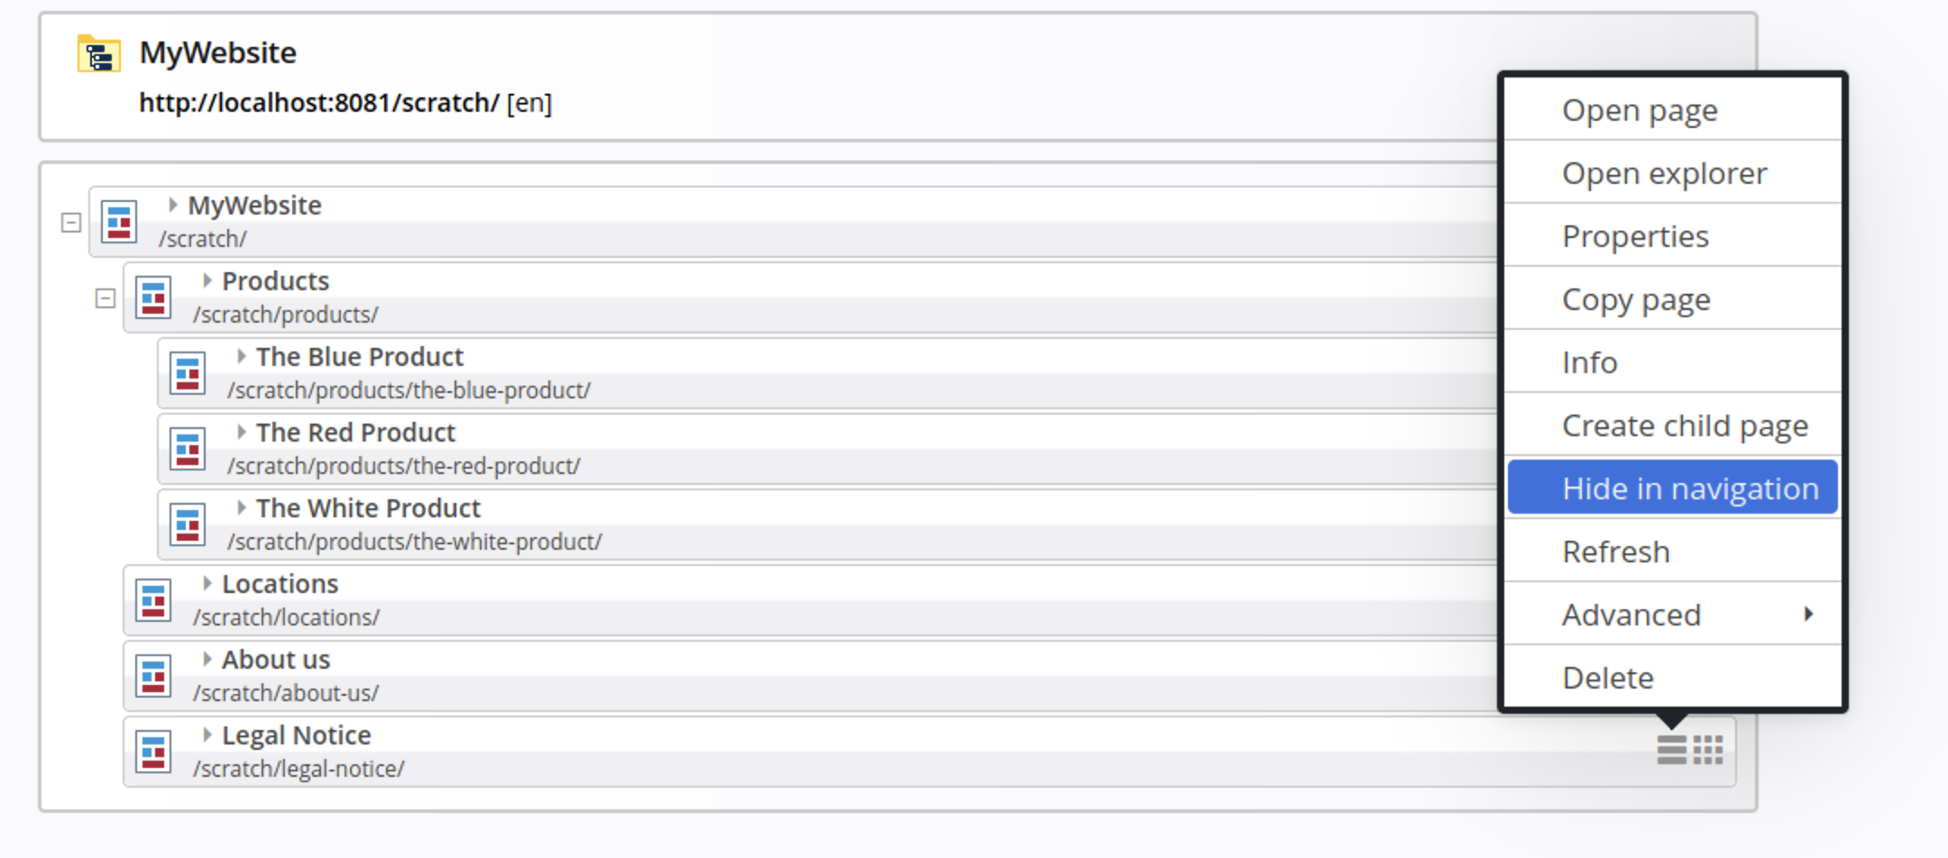This screenshot has width=1948, height=858.
Task: Click the sitemap folder icon beside MyWebsite title
Action: (x=98, y=54)
